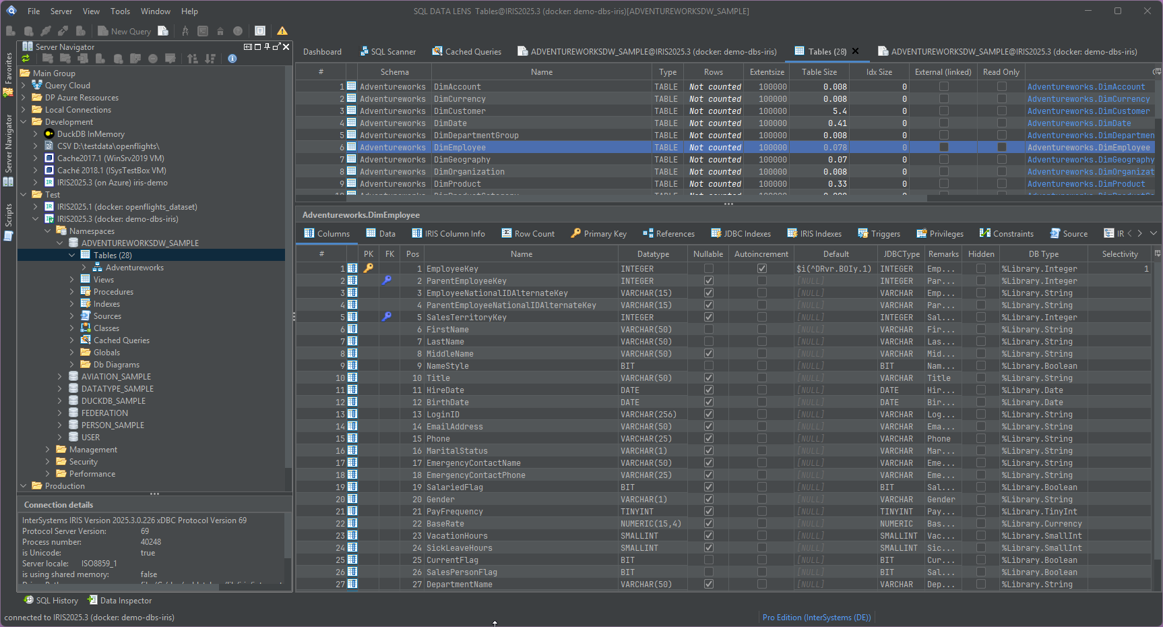Open the Server menu
Viewport: 1163px width, 627px height.
point(61,11)
